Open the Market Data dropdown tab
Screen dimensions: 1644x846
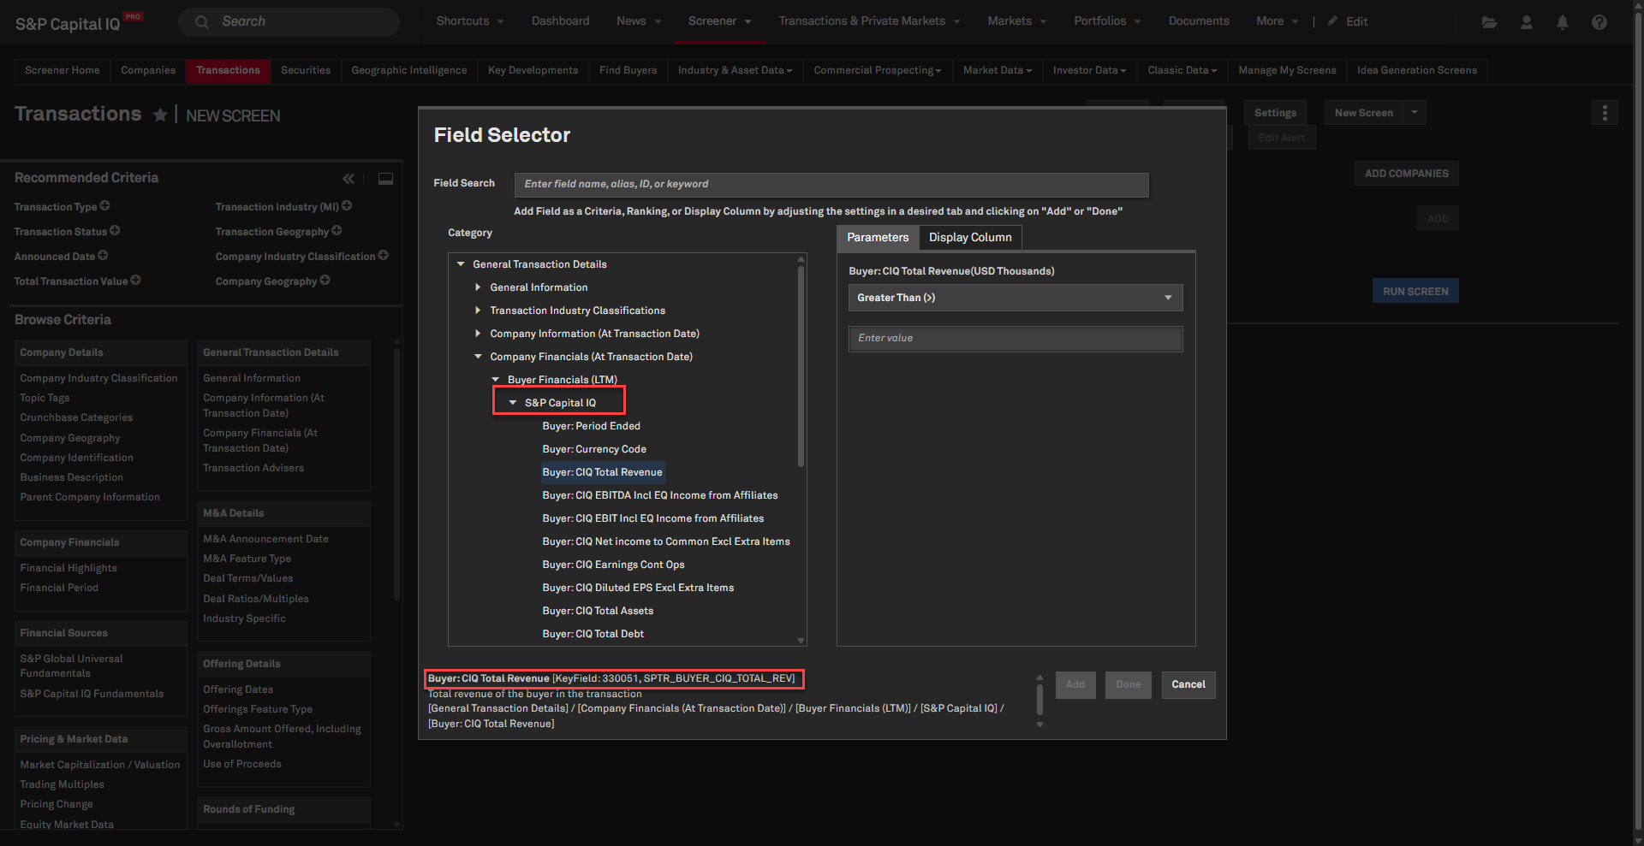tap(998, 71)
